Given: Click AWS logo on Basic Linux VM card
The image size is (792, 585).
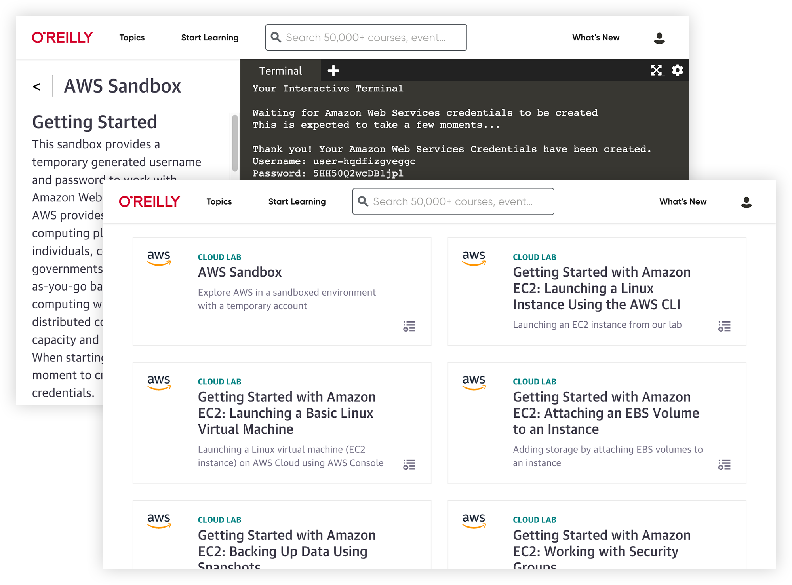Looking at the screenshot, I should [159, 382].
